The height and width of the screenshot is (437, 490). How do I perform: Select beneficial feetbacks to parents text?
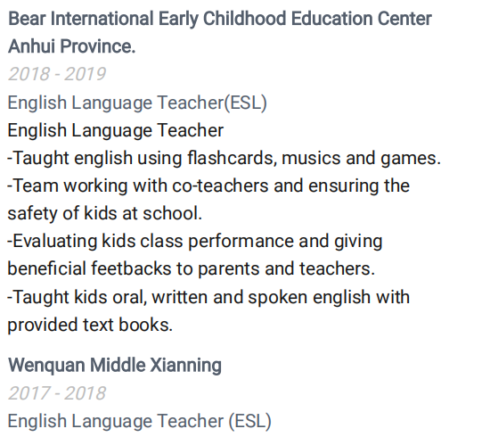[191, 268]
